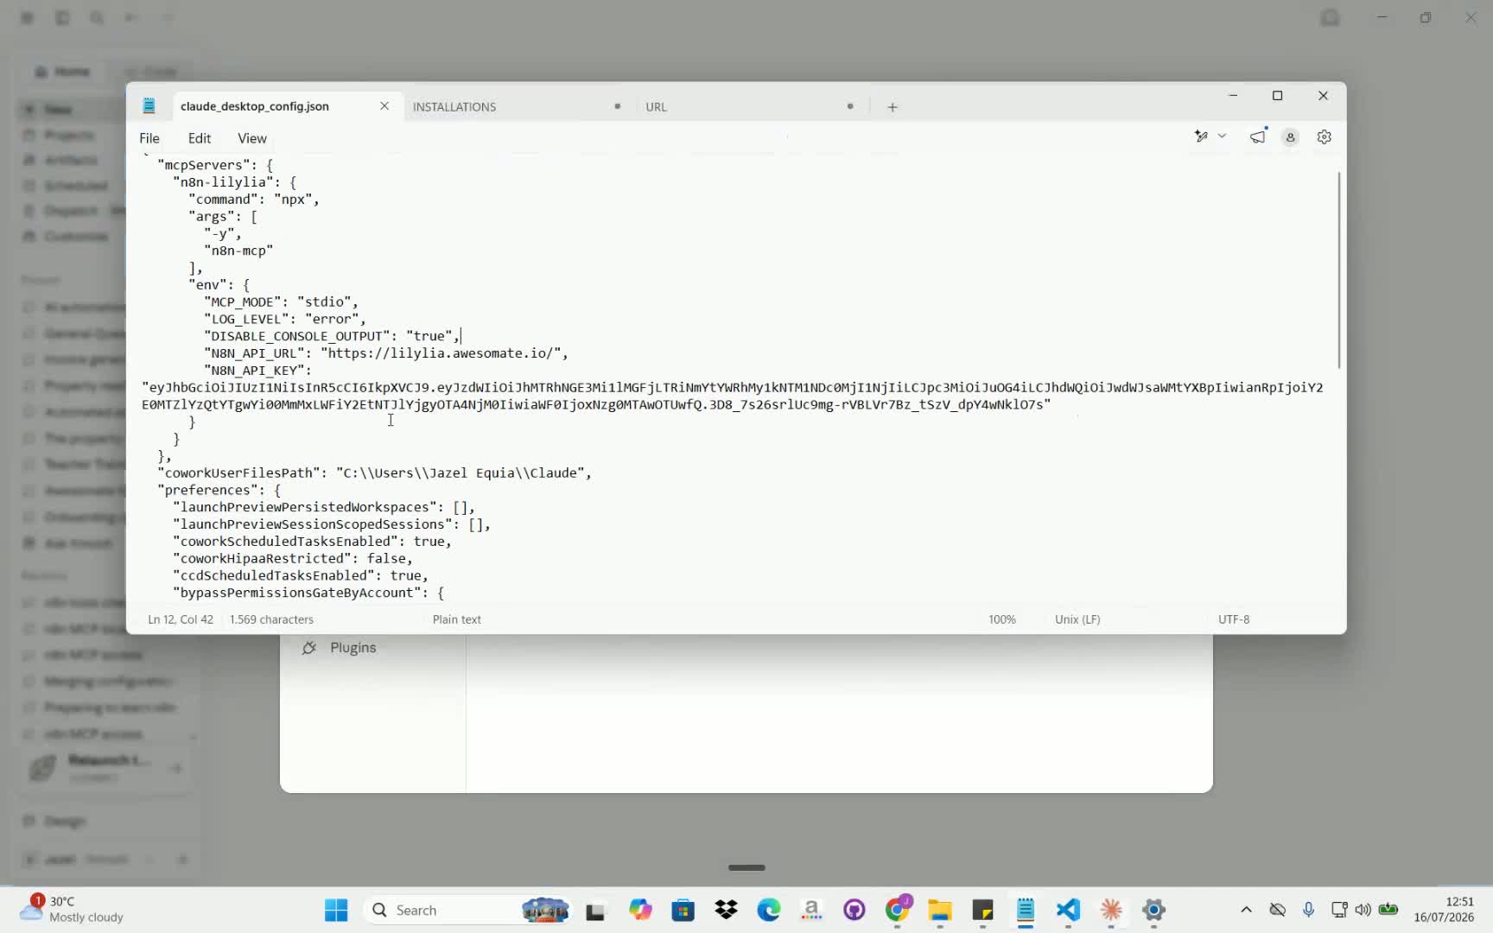
Task: Open Sticky Notes from the taskbar
Action: [983, 910]
